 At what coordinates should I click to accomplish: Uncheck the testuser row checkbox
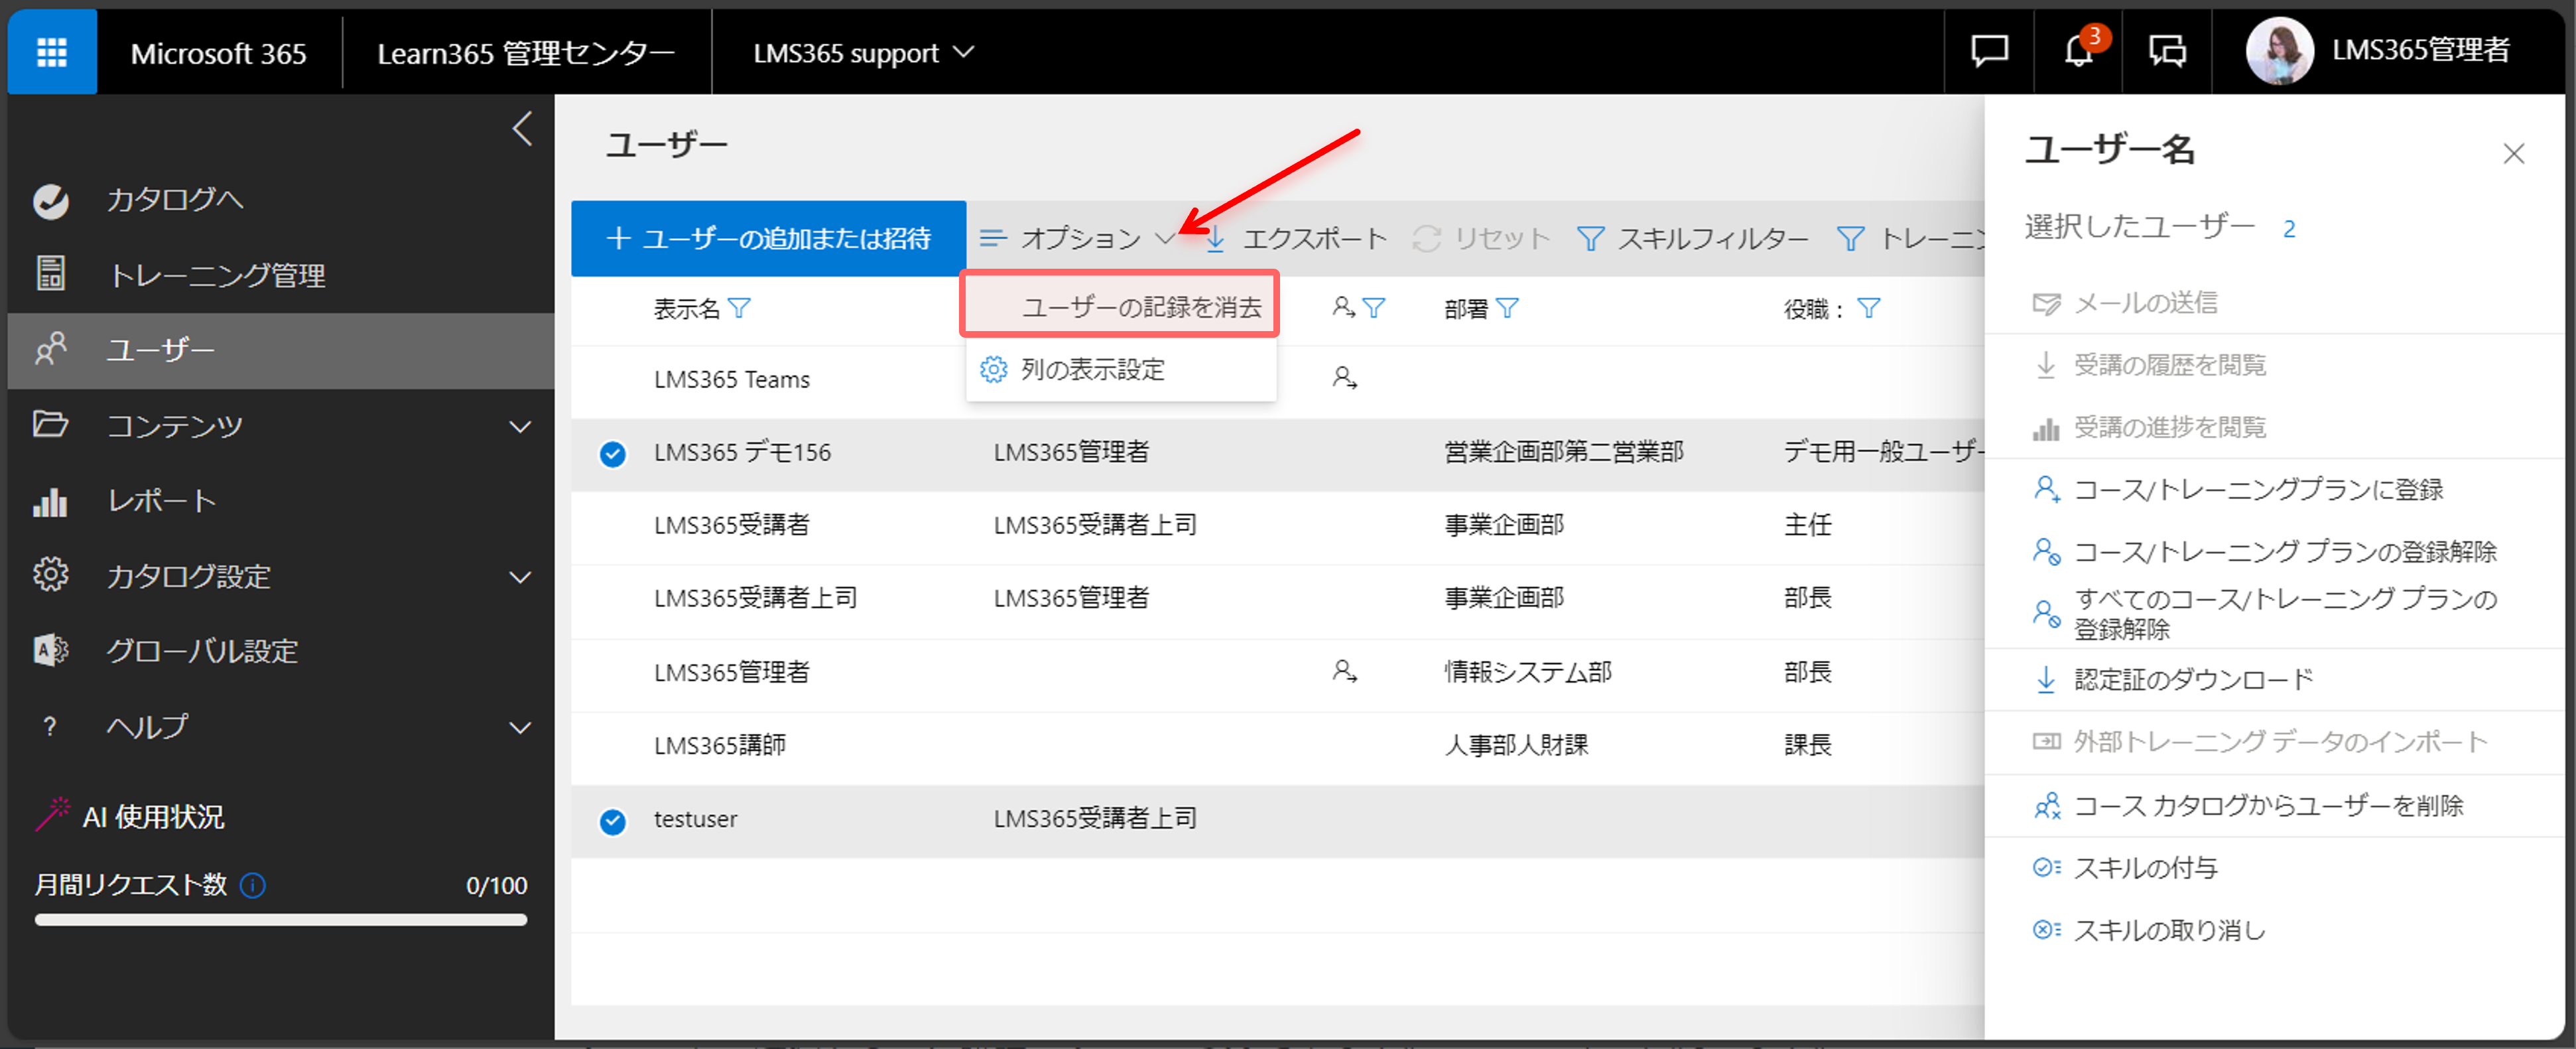pos(612,821)
